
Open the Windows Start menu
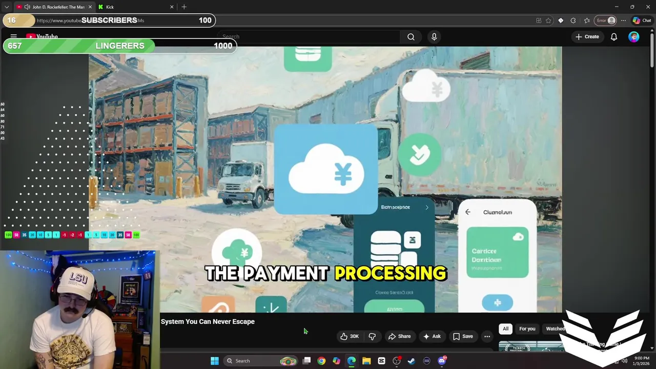[x=215, y=361]
